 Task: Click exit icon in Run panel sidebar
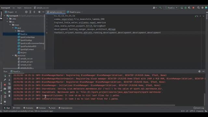[5, 97]
